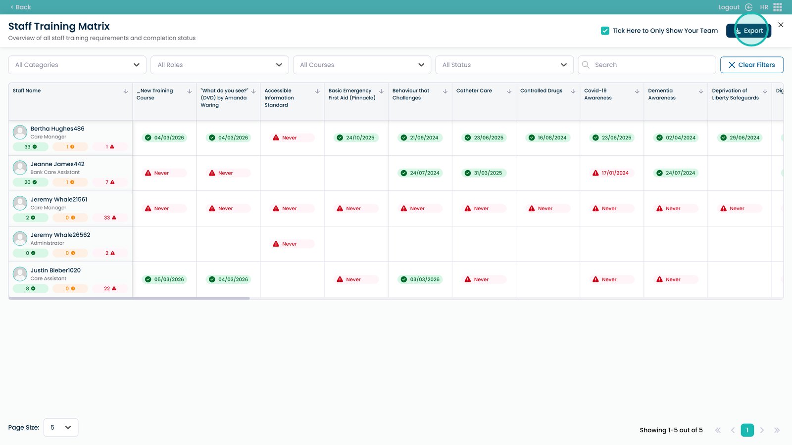Click Jeremy Whale21561 completed count badge
This screenshot has height=445, width=792.
[x=31, y=218]
